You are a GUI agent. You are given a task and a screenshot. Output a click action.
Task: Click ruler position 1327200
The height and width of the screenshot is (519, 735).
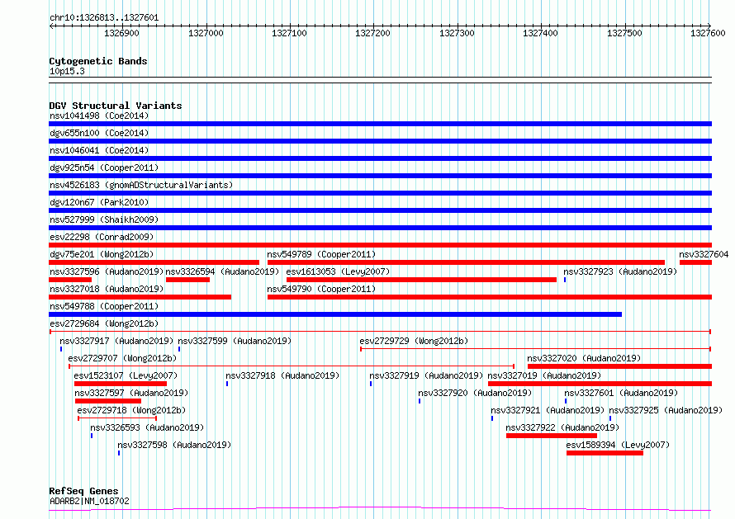click(x=372, y=33)
